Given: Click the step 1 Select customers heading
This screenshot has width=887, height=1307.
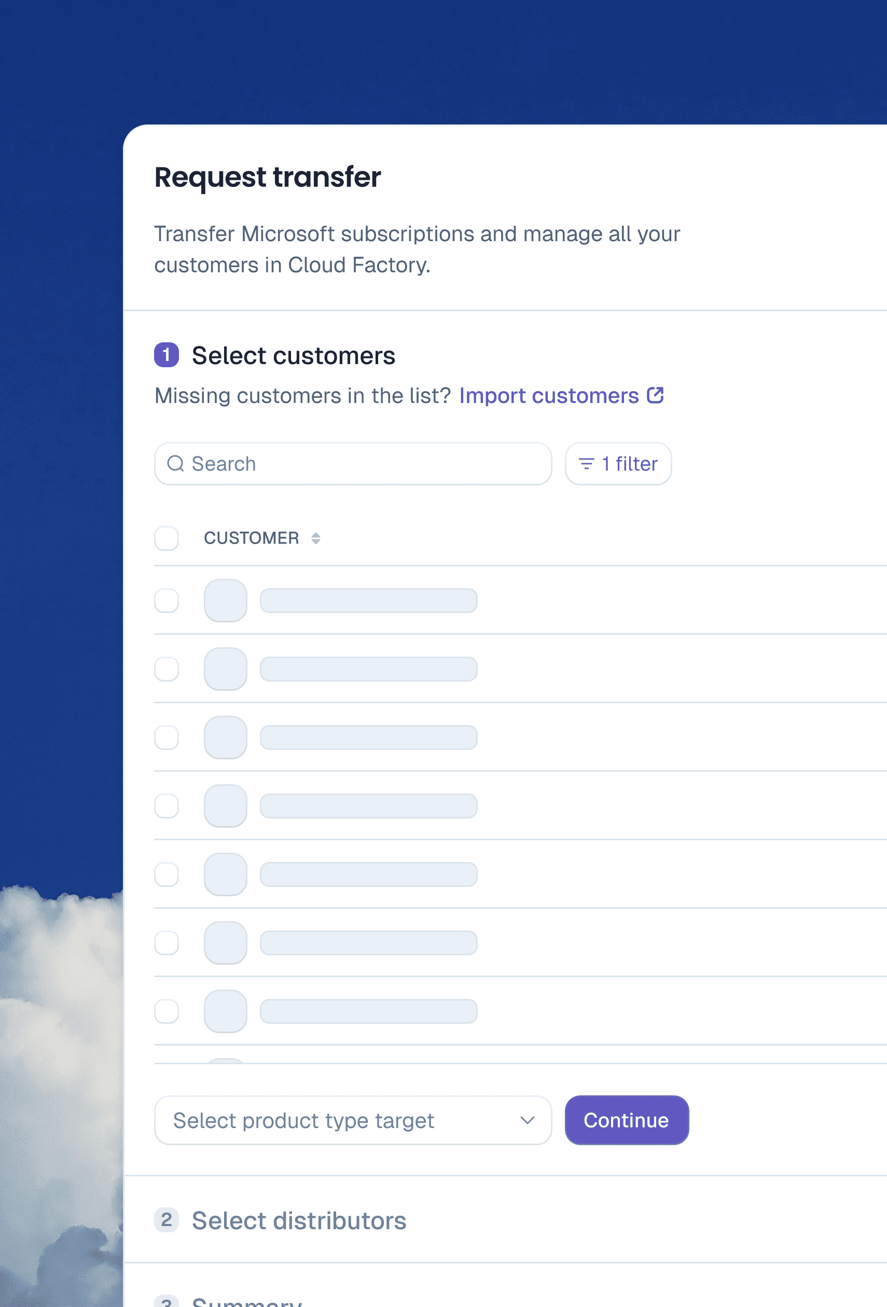Looking at the screenshot, I should (x=293, y=355).
